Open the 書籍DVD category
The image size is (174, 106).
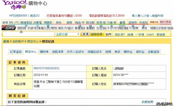coord(122,24)
